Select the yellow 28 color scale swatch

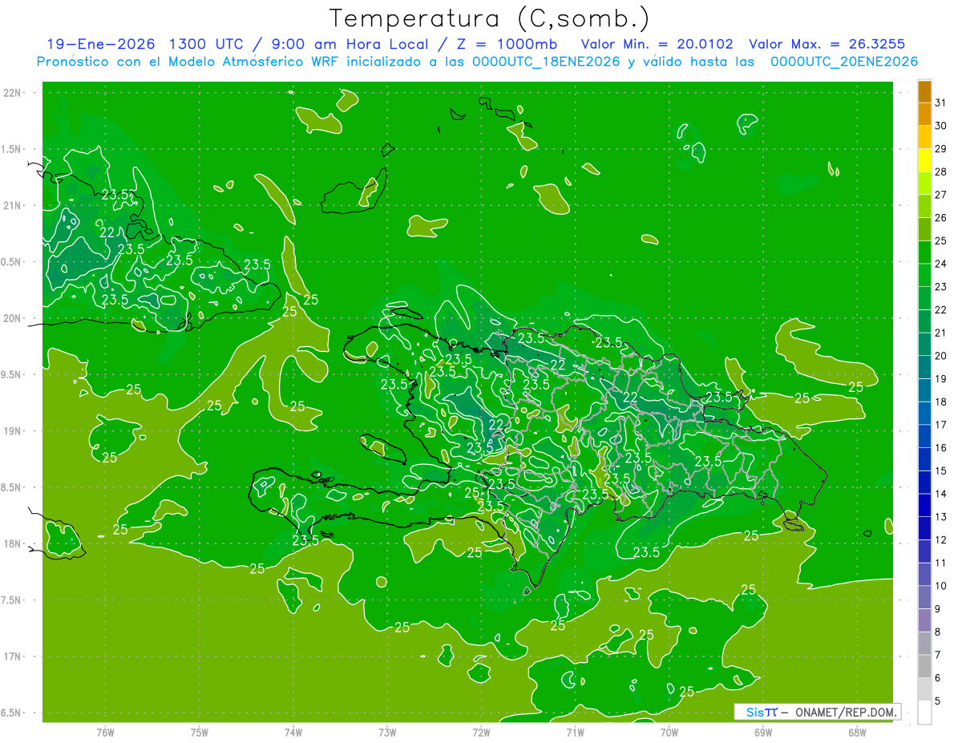point(924,160)
